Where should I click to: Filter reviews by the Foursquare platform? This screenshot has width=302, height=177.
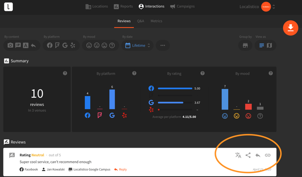coord(57,46)
